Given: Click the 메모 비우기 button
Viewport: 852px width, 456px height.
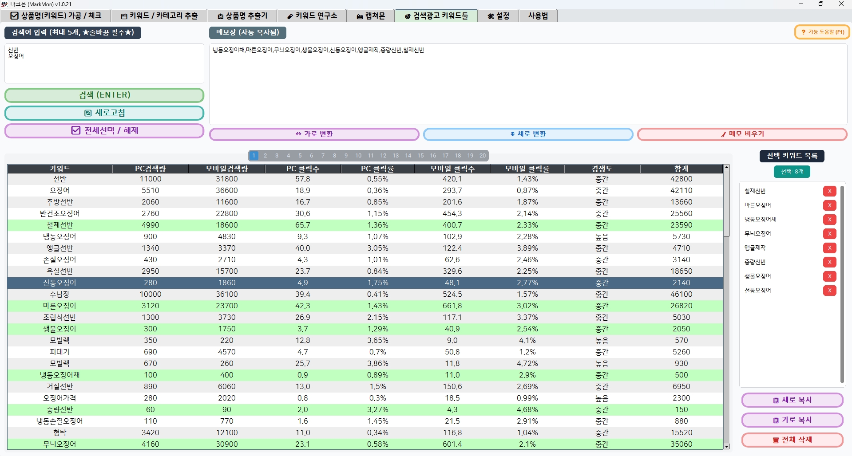Looking at the screenshot, I should point(742,134).
